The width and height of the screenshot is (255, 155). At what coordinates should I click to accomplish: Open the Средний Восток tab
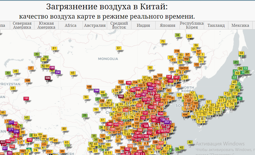(119, 25)
